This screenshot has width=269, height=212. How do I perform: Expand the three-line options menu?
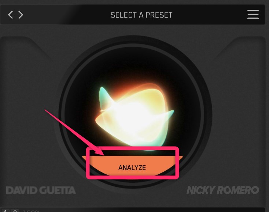pyautogui.click(x=253, y=14)
